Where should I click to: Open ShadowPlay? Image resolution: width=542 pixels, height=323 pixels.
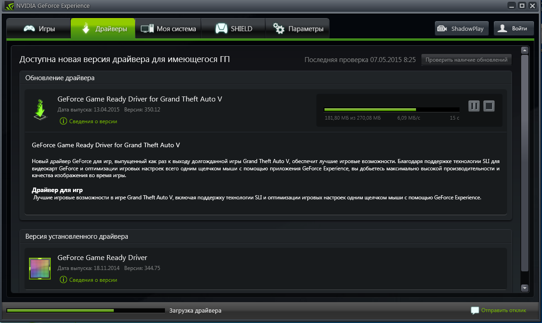(461, 29)
